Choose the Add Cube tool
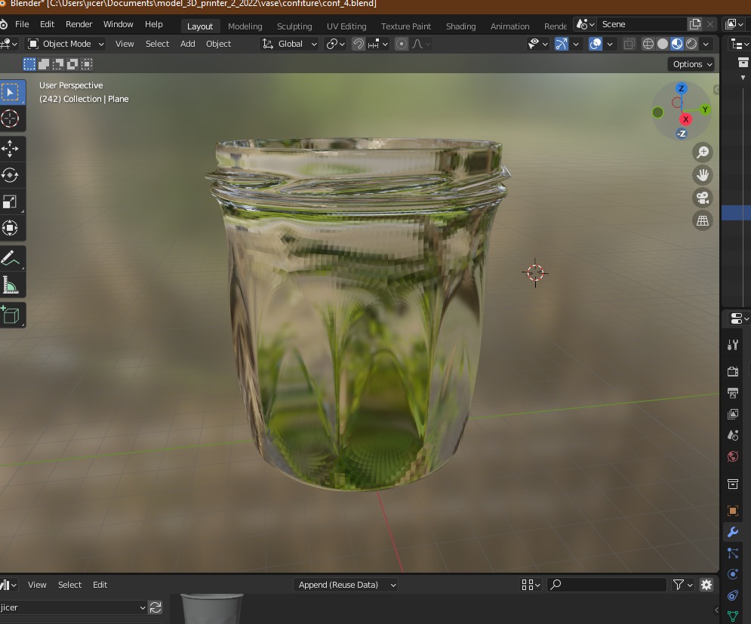 click(11, 315)
